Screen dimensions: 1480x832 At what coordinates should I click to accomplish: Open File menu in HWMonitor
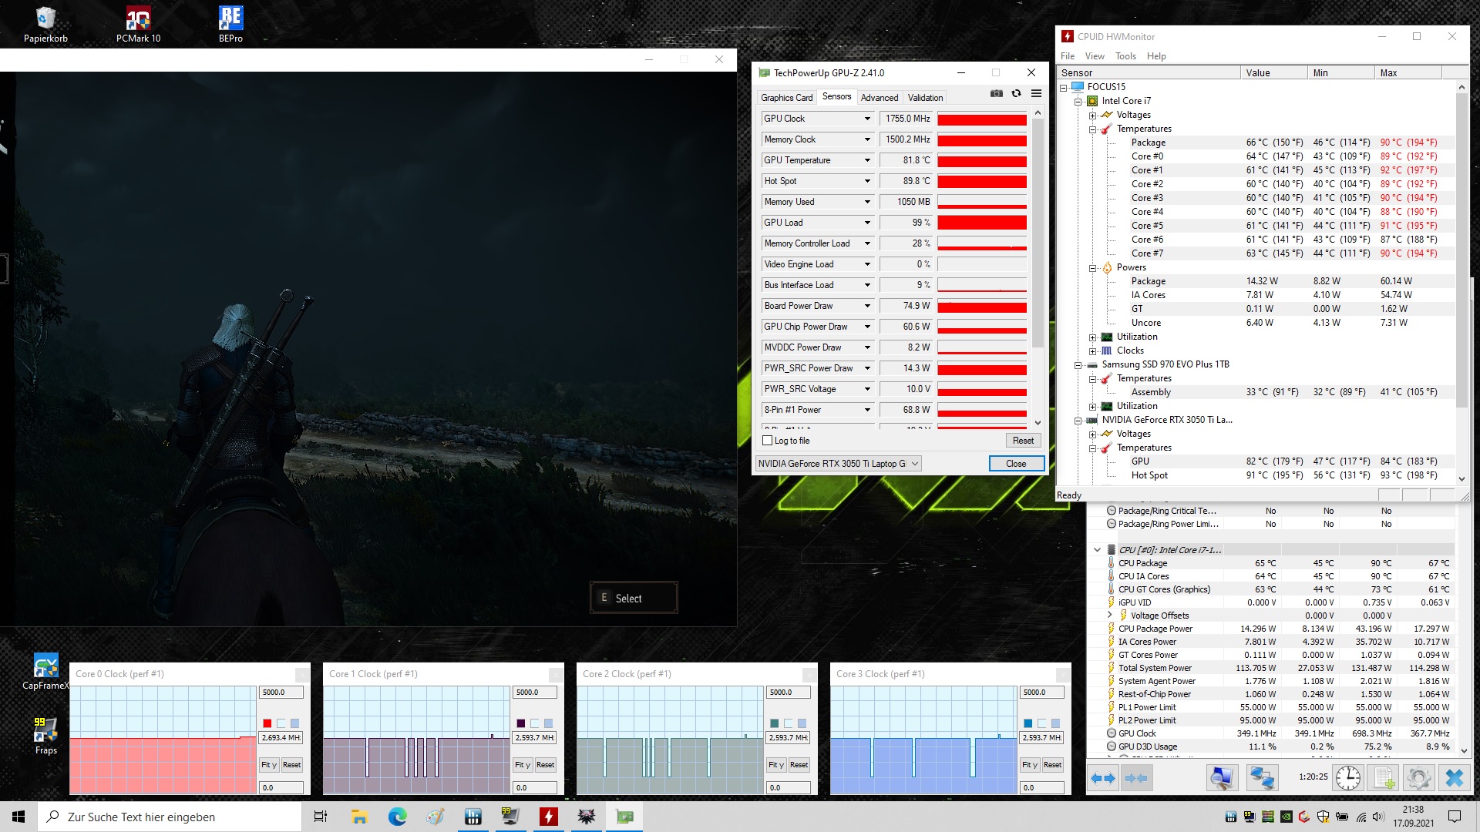pyautogui.click(x=1068, y=56)
